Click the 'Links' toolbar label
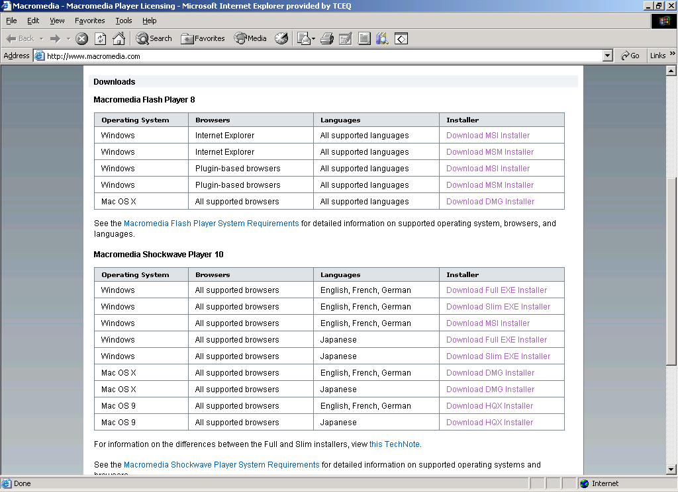Image resolution: width=678 pixels, height=492 pixels. (x=657, y=56)
